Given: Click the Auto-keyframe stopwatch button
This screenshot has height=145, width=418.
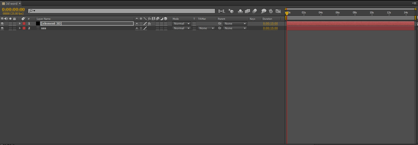Looking at the screenshot, I should (x=271, y=11).
